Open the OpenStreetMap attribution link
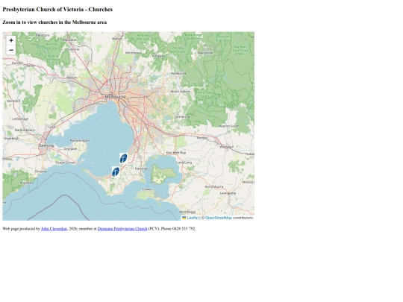 [x=219, y=218]
